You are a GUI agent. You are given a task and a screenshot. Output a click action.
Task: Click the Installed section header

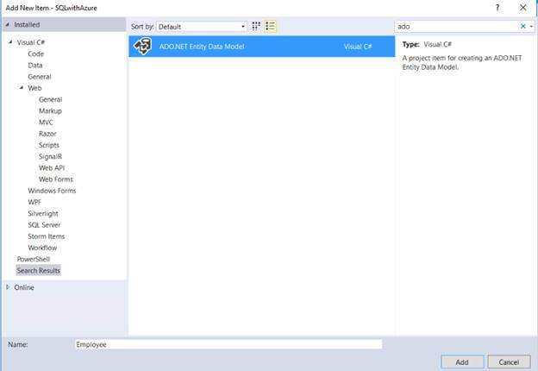tap(64, 25)
